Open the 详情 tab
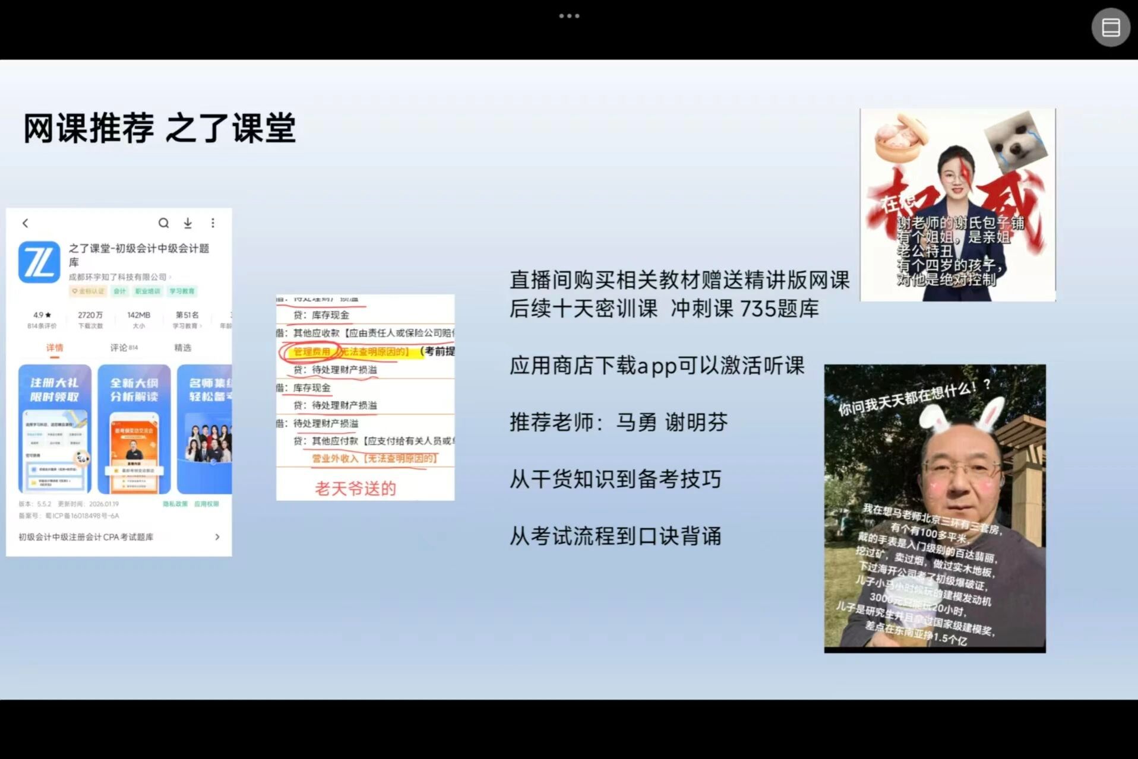This screenshot has height=759, width=1138. (x=55, y=348)
